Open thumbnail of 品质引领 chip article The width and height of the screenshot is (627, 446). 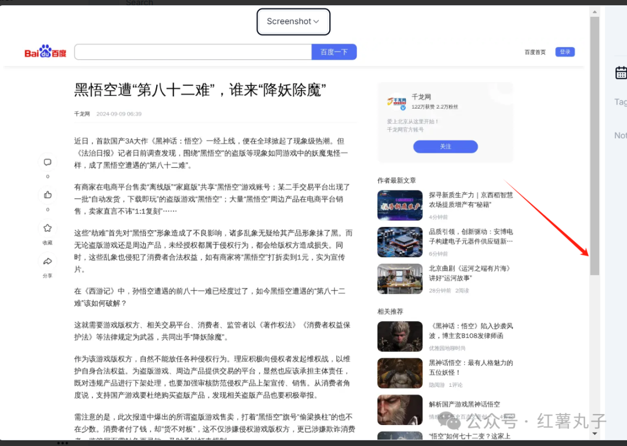[400, 242]
